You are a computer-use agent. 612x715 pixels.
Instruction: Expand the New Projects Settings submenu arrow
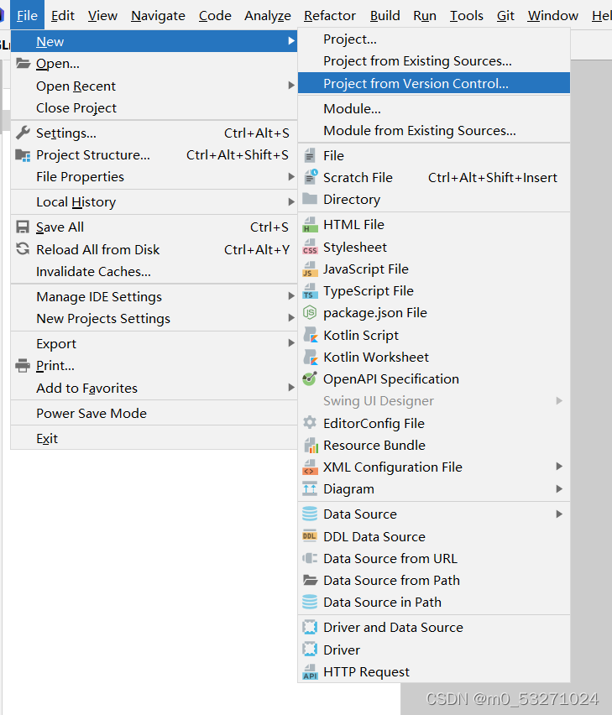pos(291,318)
